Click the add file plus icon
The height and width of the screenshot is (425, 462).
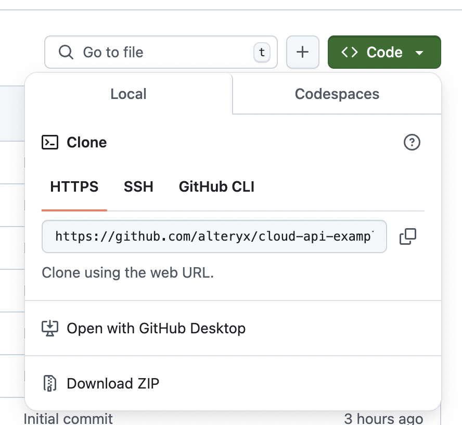[x=303, y=52]
